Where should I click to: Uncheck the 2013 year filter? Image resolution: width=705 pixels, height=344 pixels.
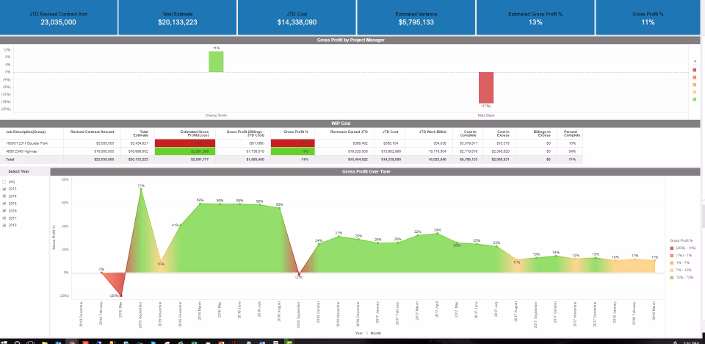tap(4, 189)
